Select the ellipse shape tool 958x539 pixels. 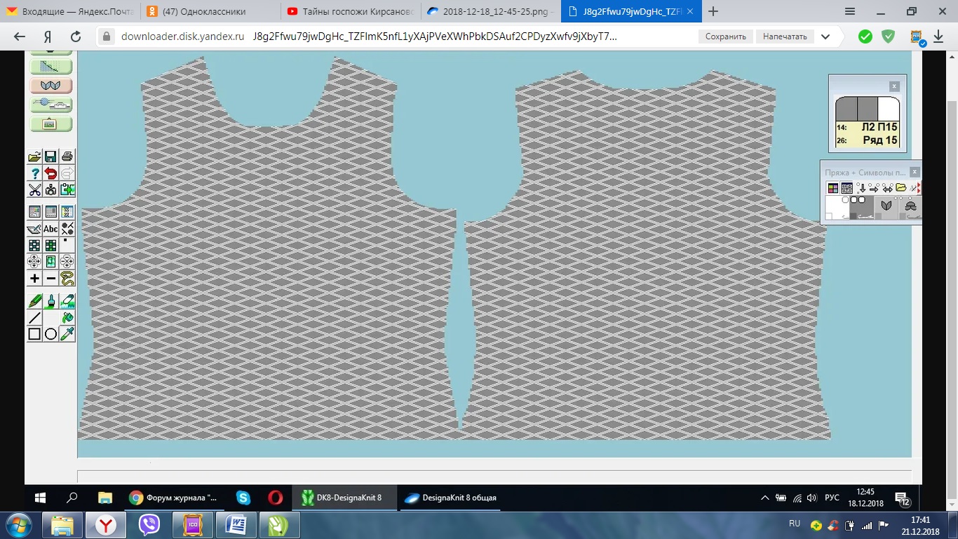pyautogui.click(x=50, y=335)
